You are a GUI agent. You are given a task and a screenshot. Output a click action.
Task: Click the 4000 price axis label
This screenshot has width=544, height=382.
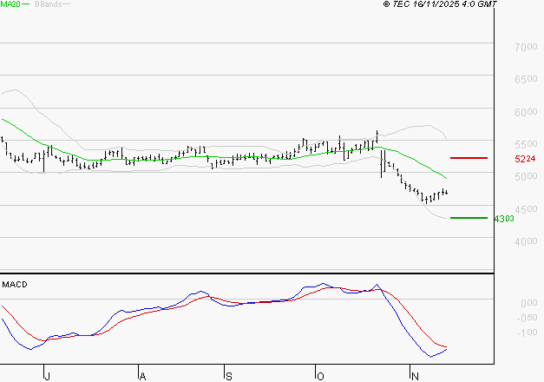click(526, 241)
